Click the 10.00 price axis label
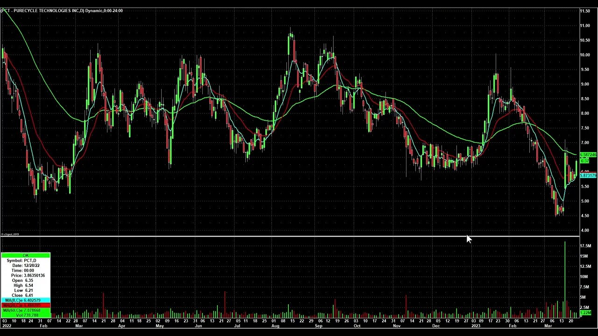This screenshot has width=598, height=336. tap(585, 55)
